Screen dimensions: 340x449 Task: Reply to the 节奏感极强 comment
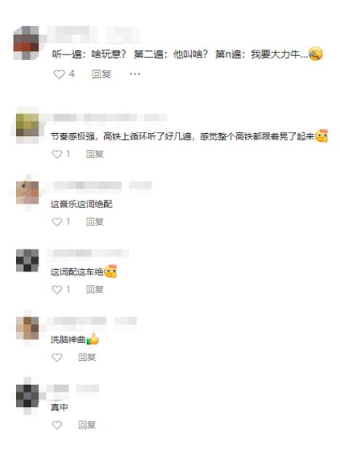tap(95, 154)
